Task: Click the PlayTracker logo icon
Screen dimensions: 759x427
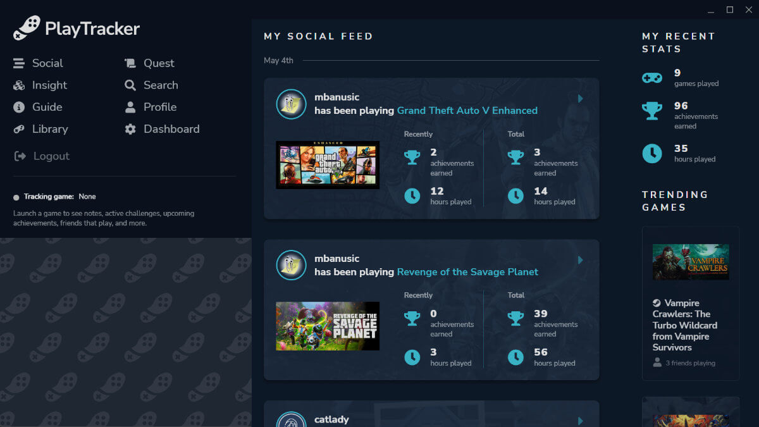Action: point(27,28)
